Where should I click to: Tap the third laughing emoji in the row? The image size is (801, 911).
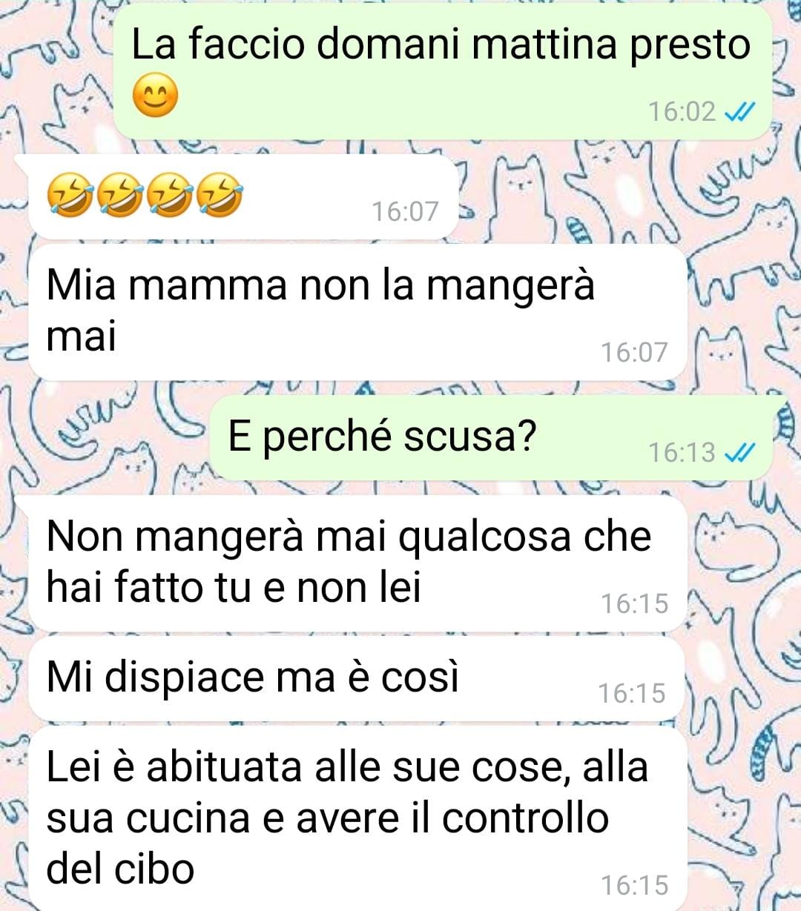[171, 195]
